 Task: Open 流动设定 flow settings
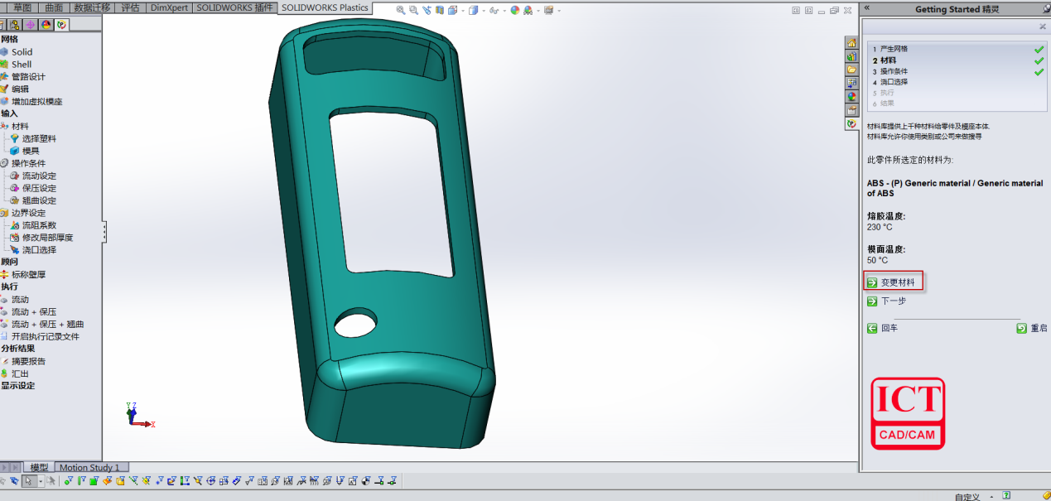tap(39, 176)
